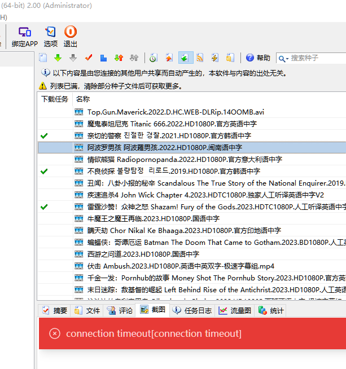346x369 pixels.
Task: Click the blue block-shaped filter icon
Action: (x=103, y=58)
